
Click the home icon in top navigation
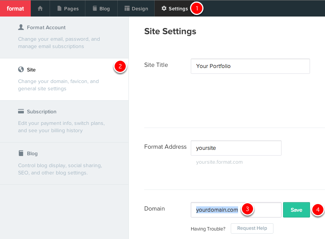click(40, 8)
